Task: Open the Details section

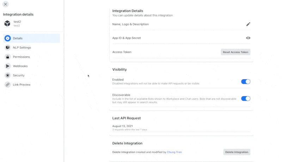Action: 31,38
